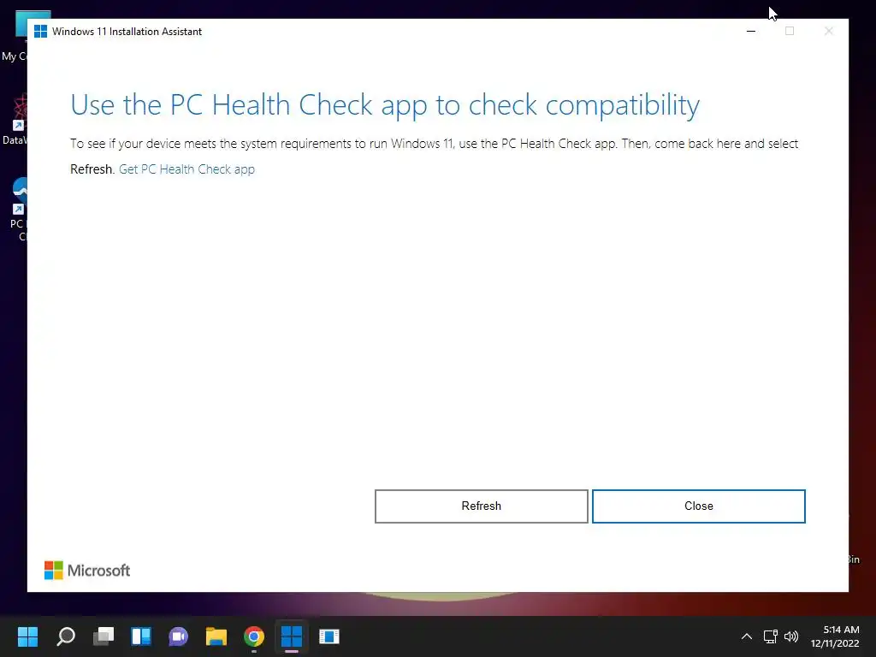
Task: Click the Close button in the dialog
Action: click(x=698, y=506)
